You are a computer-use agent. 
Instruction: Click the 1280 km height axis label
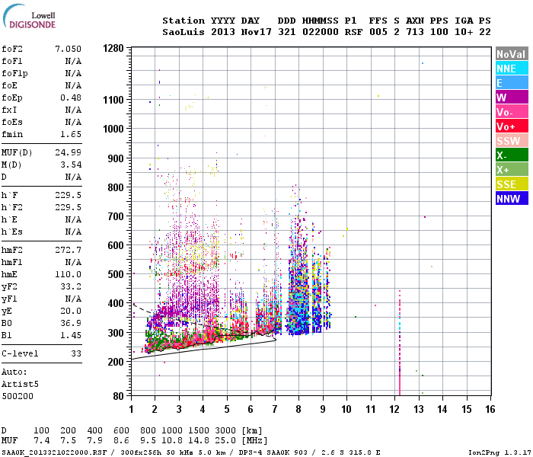point(113,48)
